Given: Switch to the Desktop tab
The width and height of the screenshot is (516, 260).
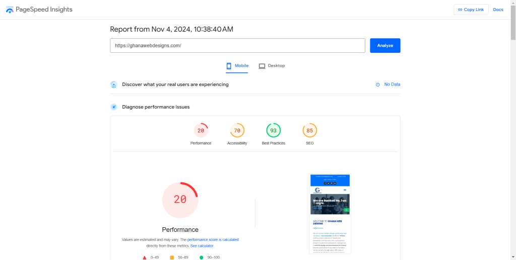Looking at the screenshot, I should tap(272, 66).
